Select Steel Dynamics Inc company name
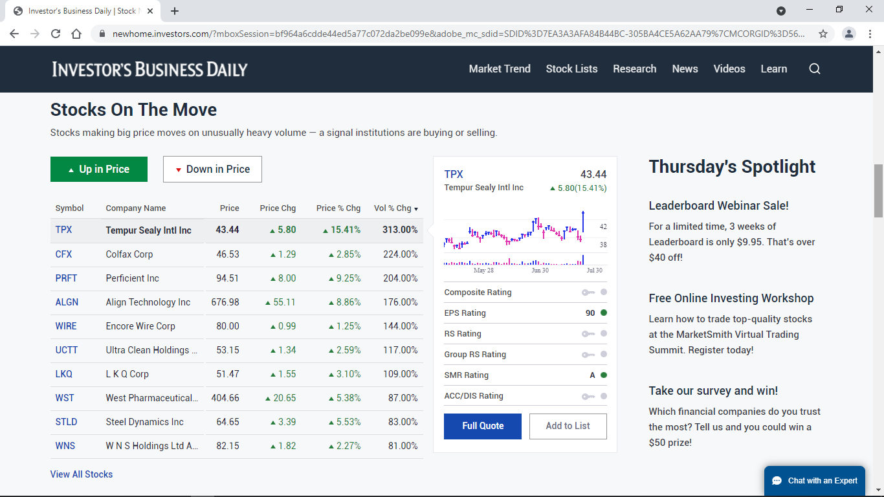This screenshot has width=884, height=497. pyautogui.click(x=145, y=422)
